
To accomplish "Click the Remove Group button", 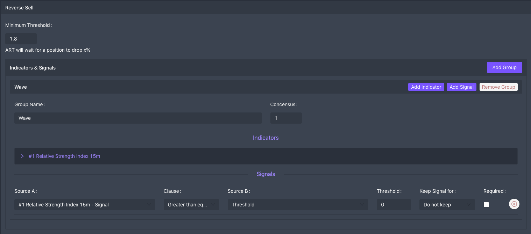I will [x=498, y=87].
